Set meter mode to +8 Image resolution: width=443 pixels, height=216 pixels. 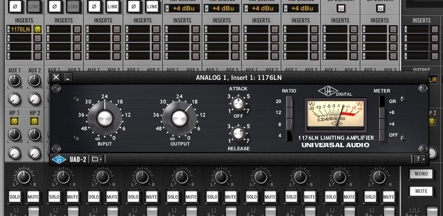[x=382, y=112]
